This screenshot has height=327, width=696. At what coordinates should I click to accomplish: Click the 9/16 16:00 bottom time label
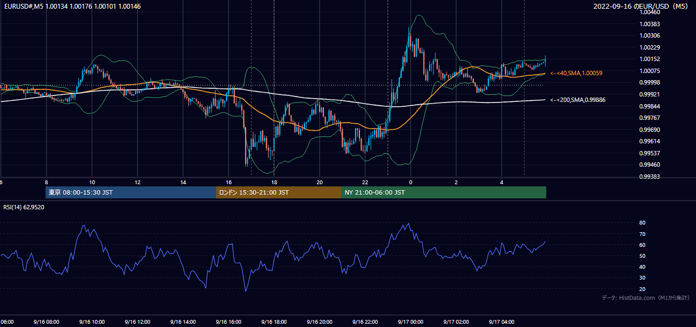point(229,322)
